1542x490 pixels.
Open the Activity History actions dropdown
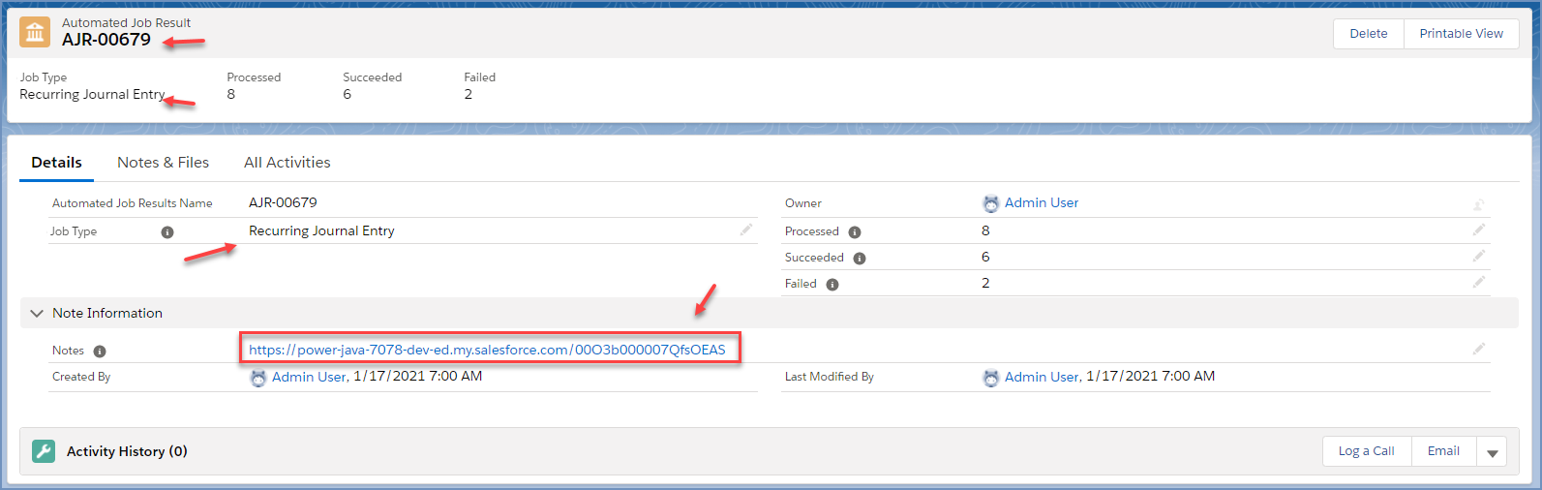(1492, 452)
